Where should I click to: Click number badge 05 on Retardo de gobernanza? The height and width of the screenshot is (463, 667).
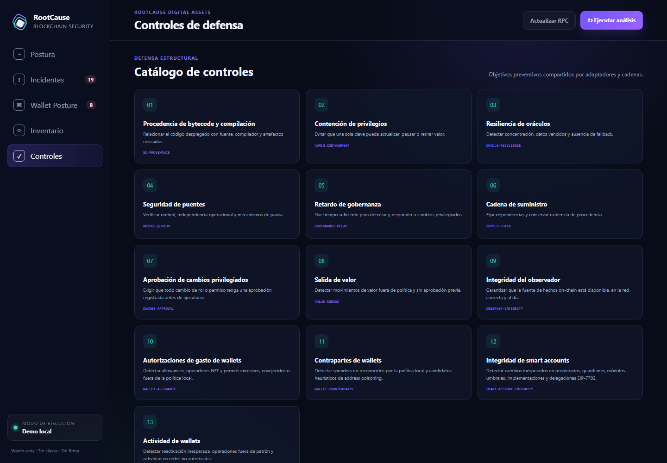pos(321,186)
